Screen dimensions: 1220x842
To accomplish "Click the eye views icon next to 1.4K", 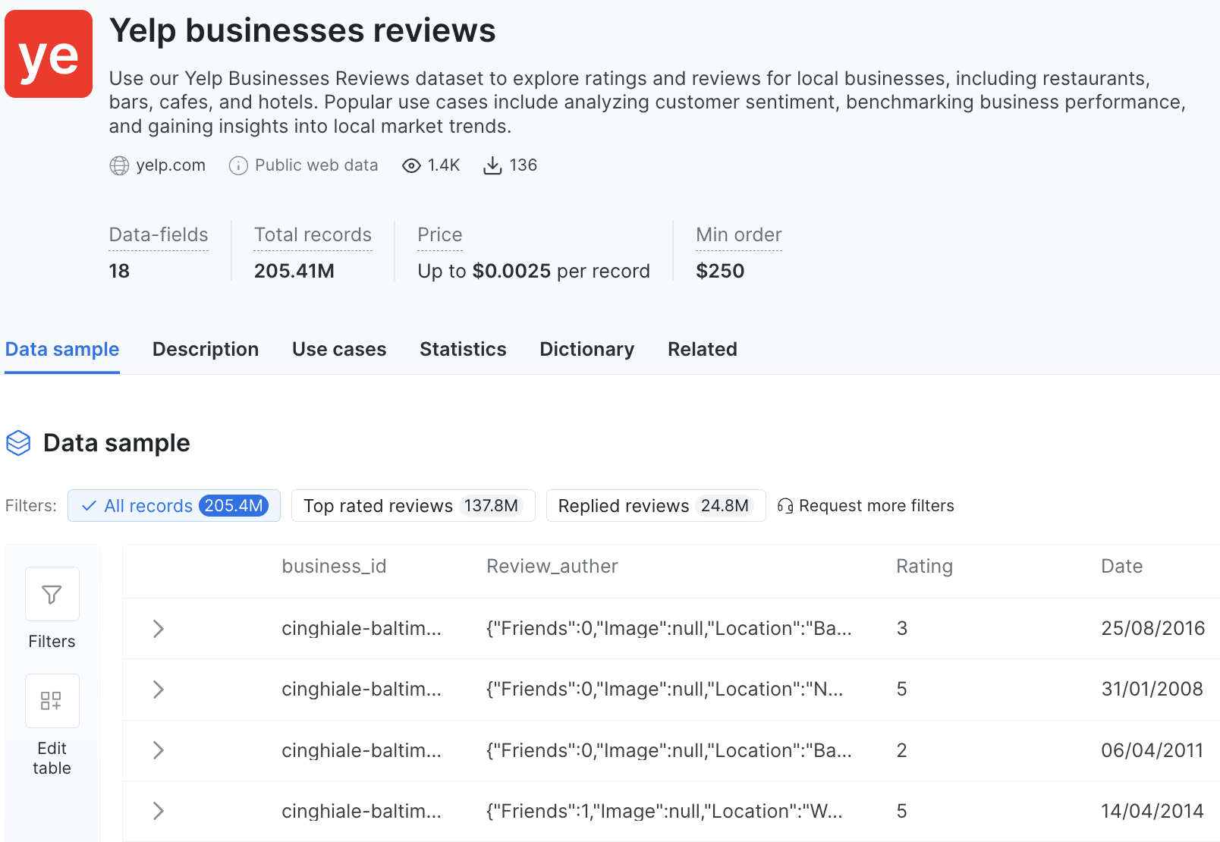I will (411, 165).
